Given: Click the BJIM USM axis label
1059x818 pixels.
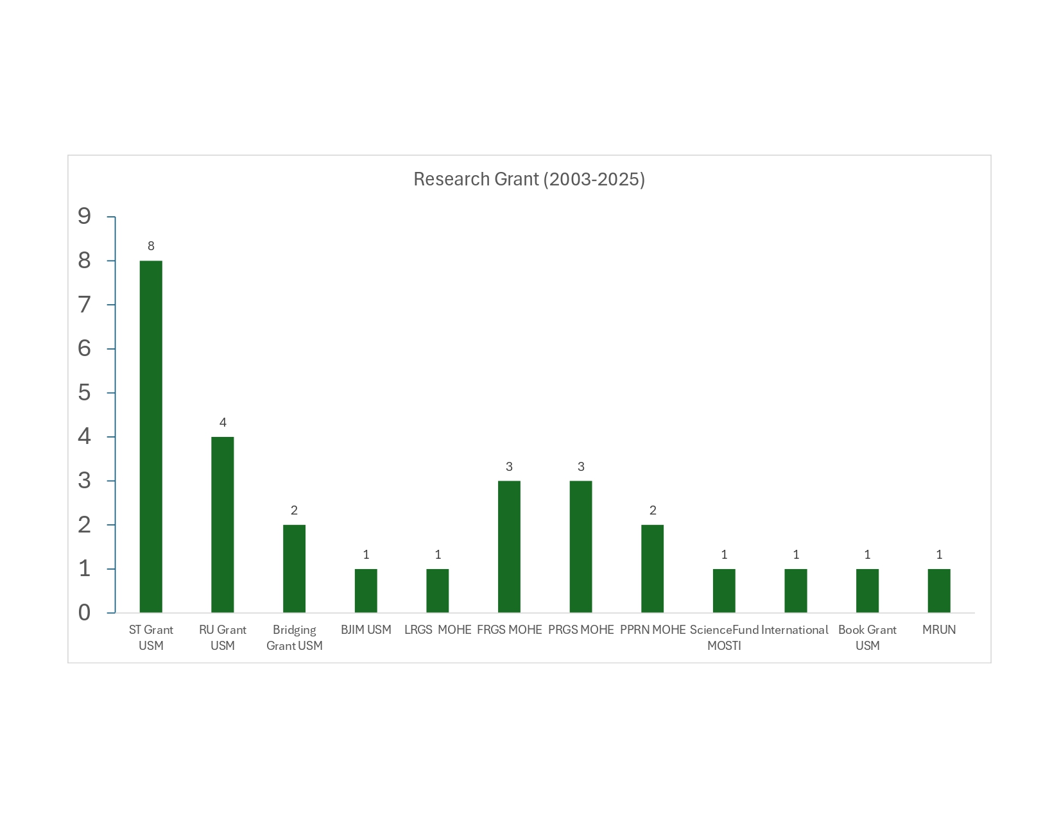Looking at the screenshot, I should tap(366, 630).
